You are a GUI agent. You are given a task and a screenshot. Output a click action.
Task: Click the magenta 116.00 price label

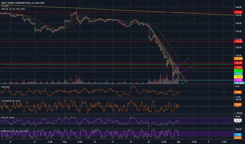[x=238, y=80]
